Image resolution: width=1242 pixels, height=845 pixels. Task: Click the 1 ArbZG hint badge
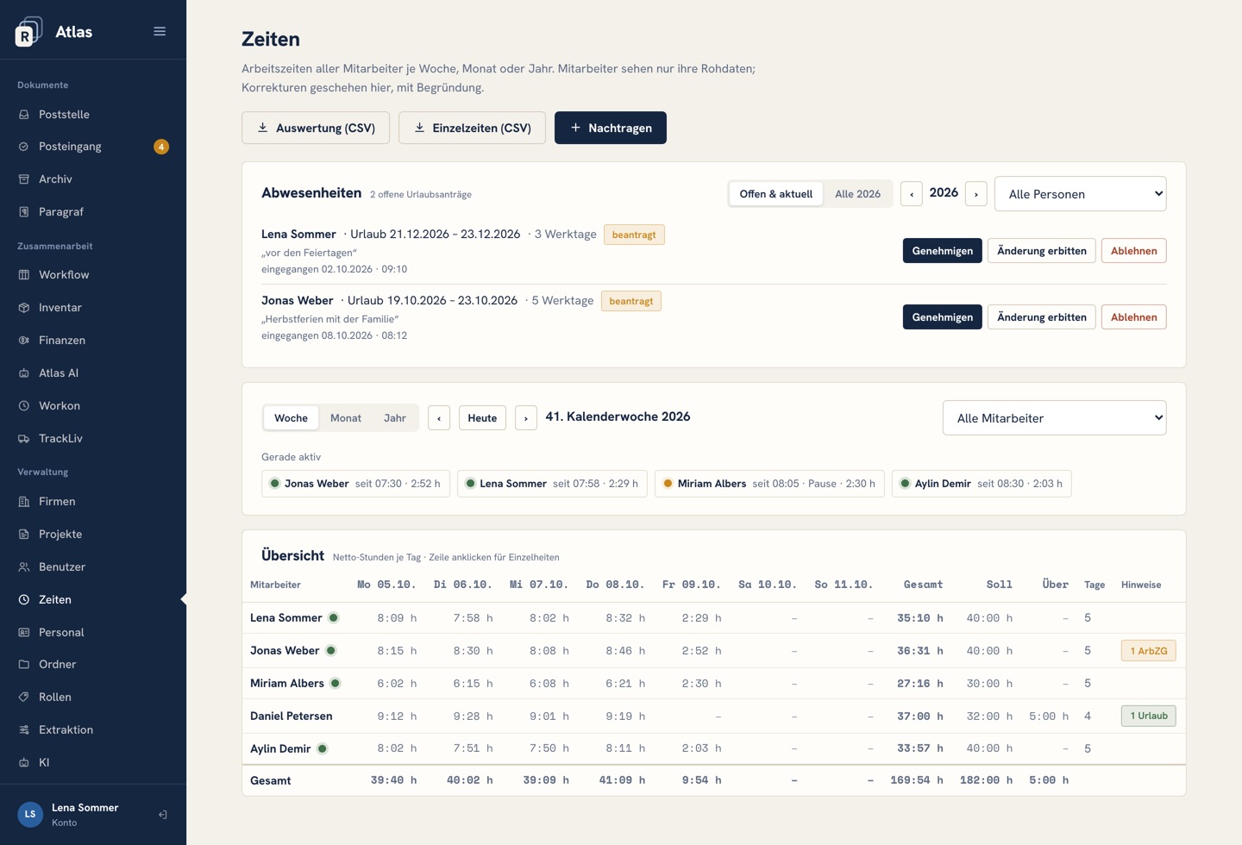coord(1148,651)
